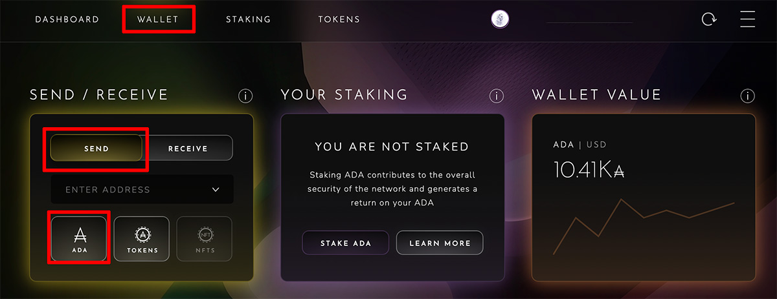Click the Stake ADA button

346,243
